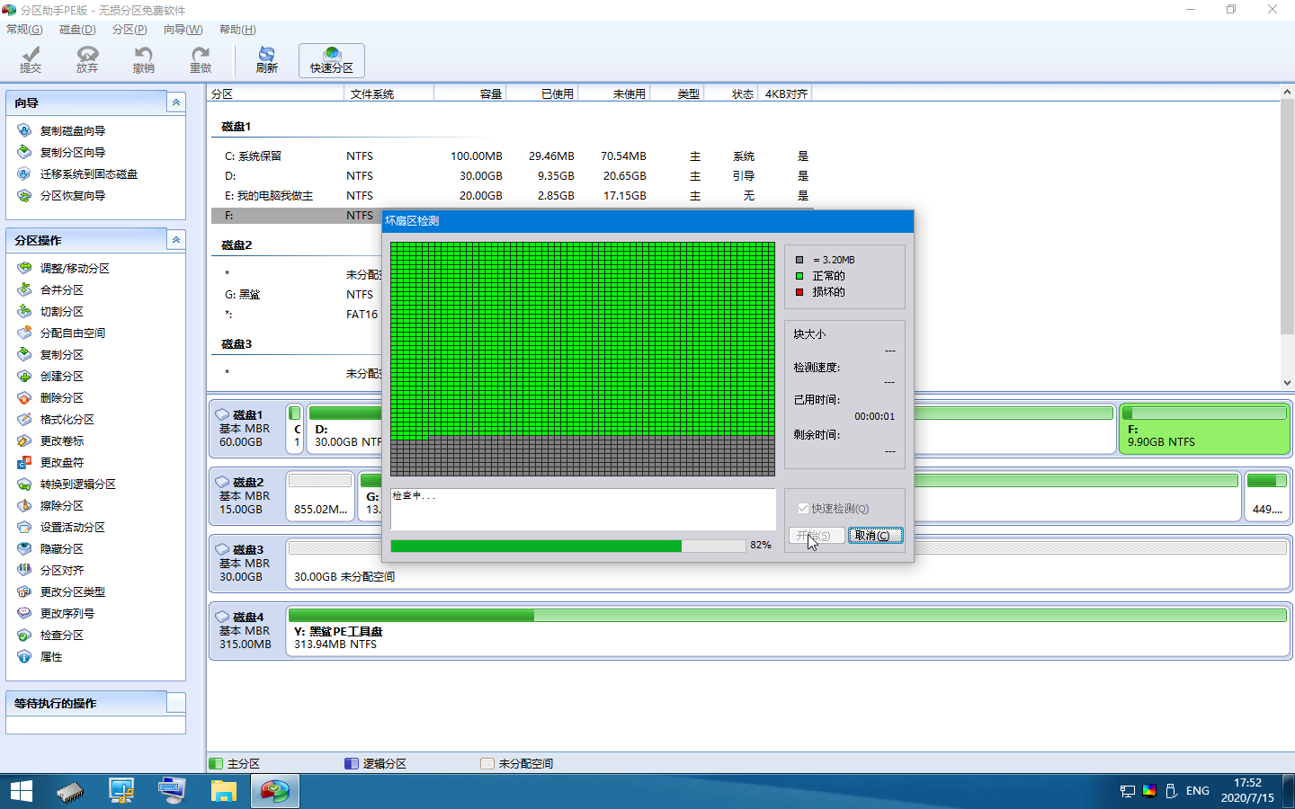Select the FAT16 partition row

(297, 315)
